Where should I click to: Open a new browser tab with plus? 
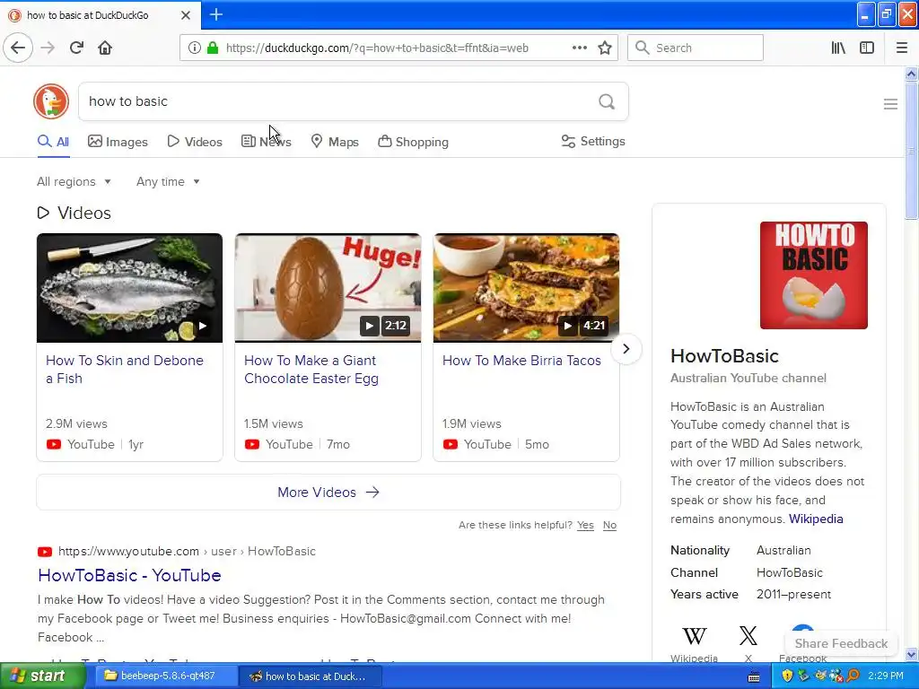[x=215, y=14]
